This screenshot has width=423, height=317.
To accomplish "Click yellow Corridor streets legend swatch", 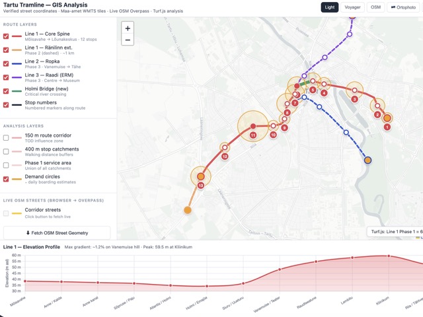I will click(x=17, y=213).
